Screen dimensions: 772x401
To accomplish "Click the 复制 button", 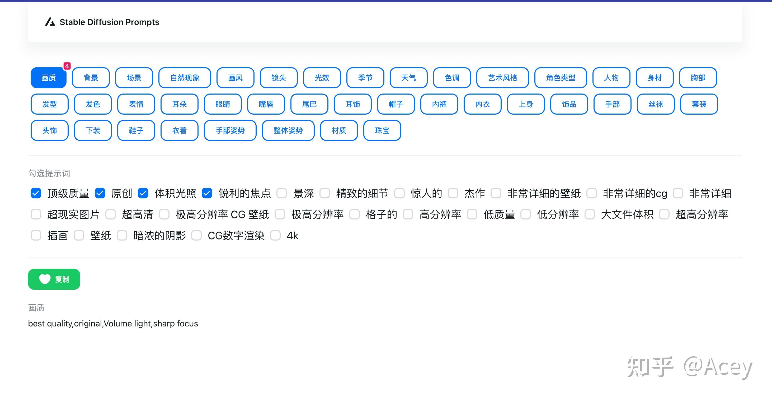I will [x=54, y=279].
